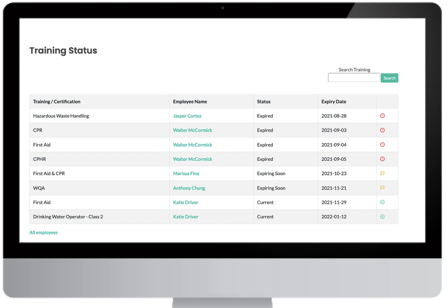Open the All employees page
The width and height of the screenshot is (447, 308).
click(43, 232)
